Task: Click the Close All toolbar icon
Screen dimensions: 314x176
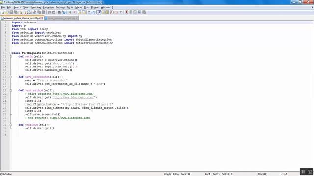Action: 25,12
